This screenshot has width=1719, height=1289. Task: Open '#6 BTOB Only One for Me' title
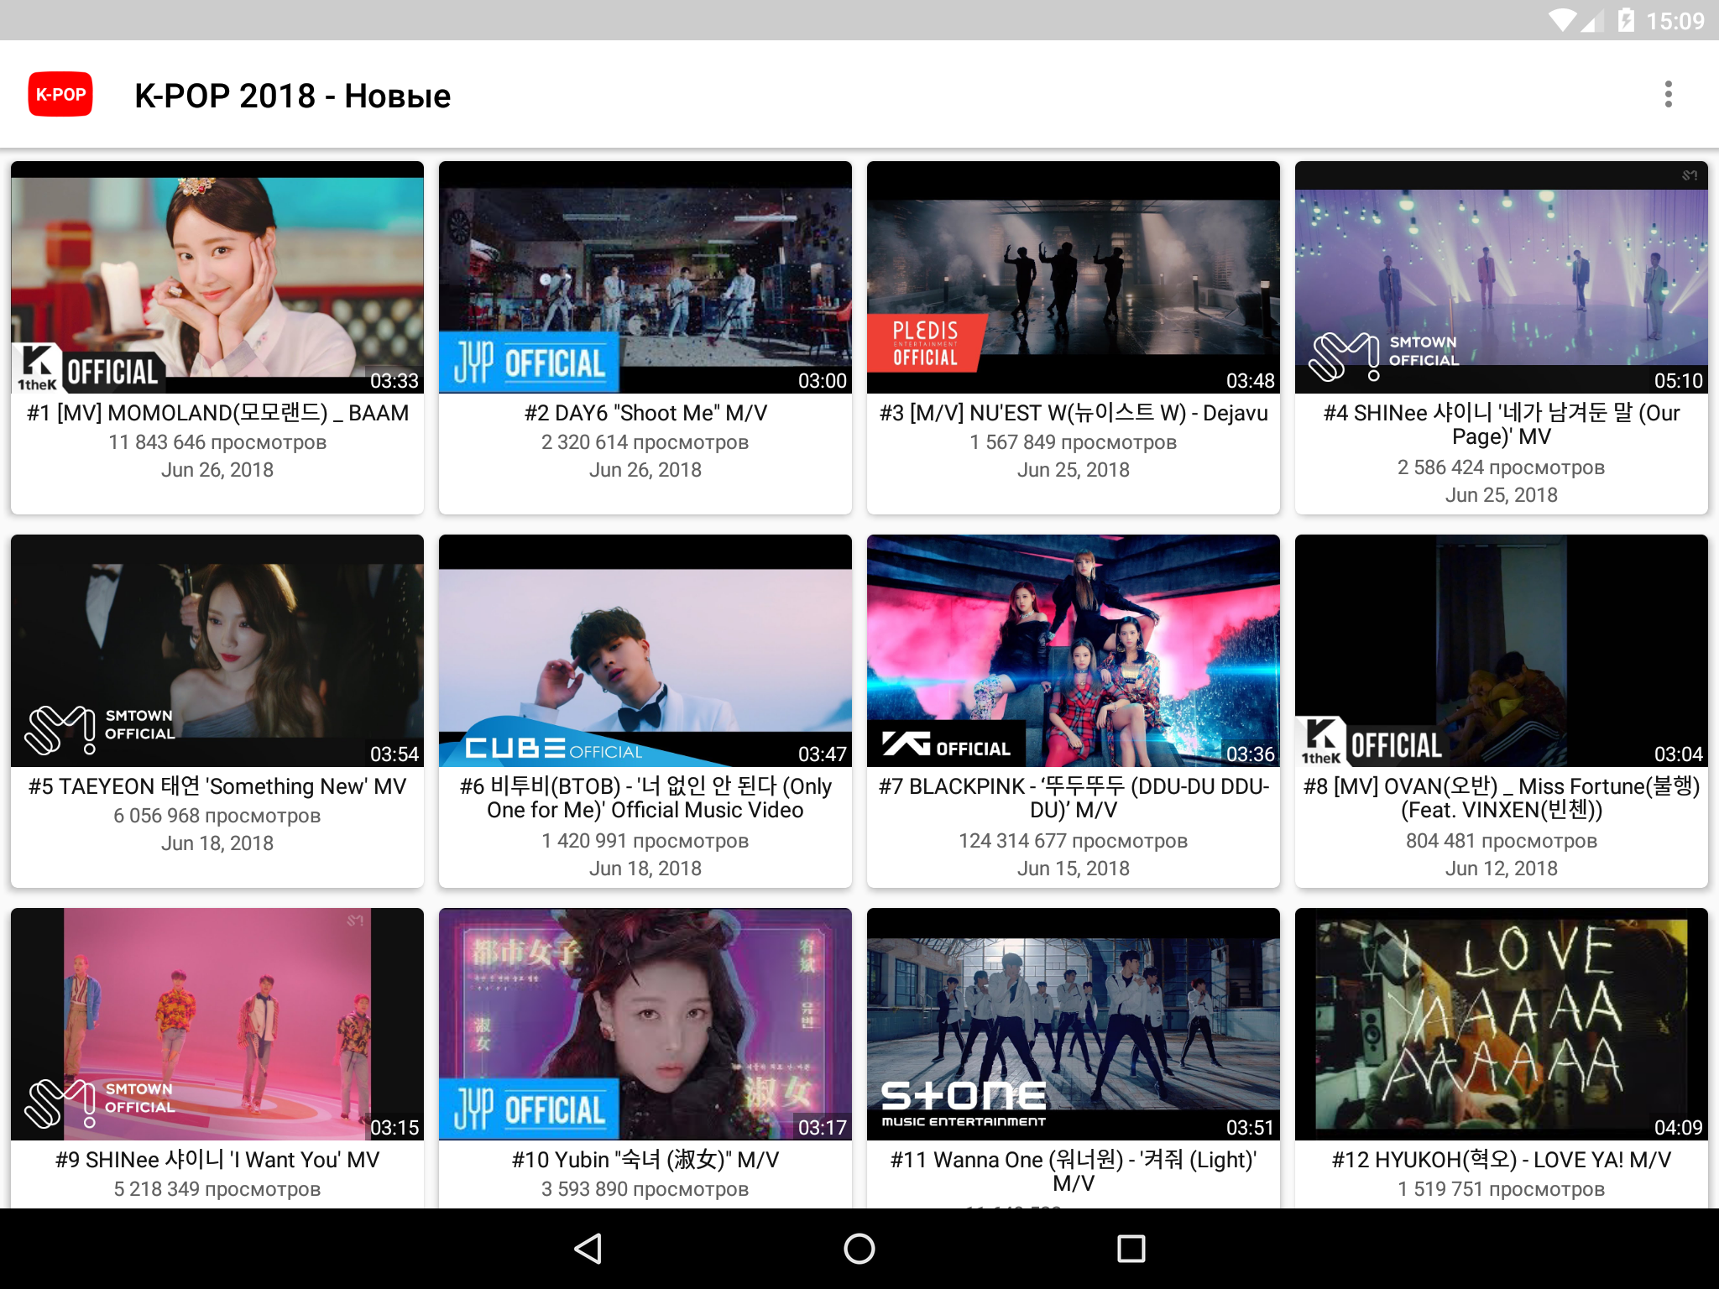click(x=645, y=798)
